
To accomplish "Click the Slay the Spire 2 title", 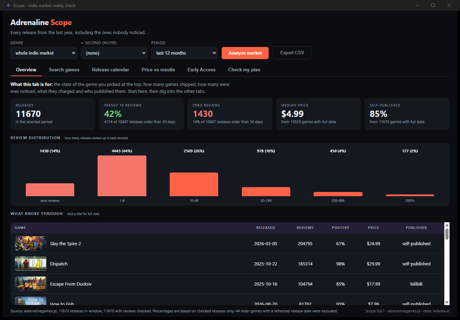I will (x=66, y=243).
